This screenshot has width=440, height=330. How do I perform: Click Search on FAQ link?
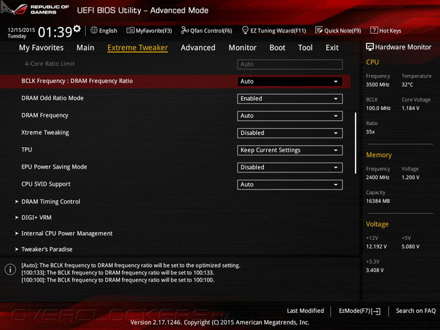[416, 310]
